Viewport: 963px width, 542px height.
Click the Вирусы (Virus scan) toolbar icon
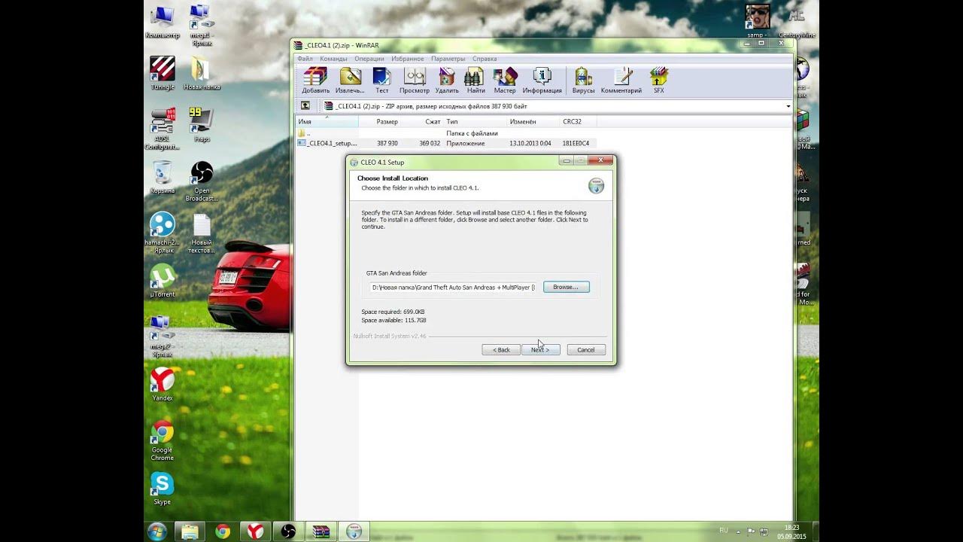tap(583, 81)
